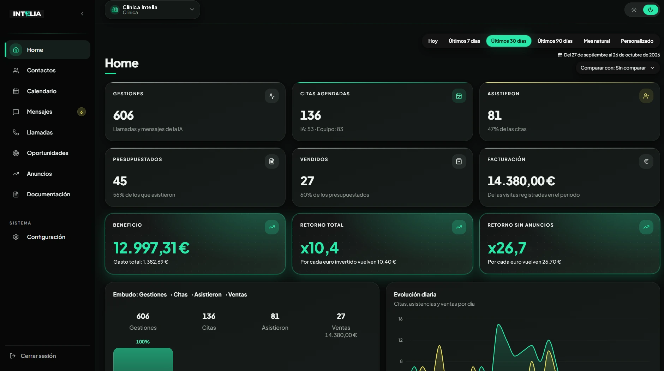Select dark mode moon toggle
664x371 pixels.
651,10
